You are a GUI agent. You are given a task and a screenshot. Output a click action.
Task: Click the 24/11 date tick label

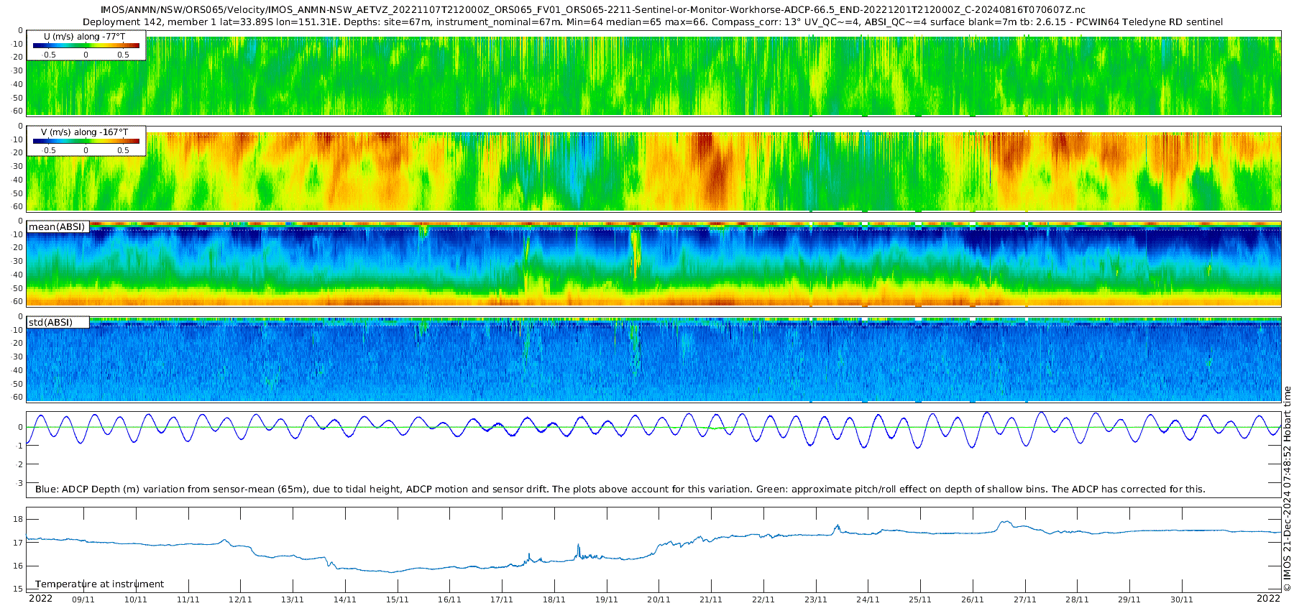(x=868, y=599)
